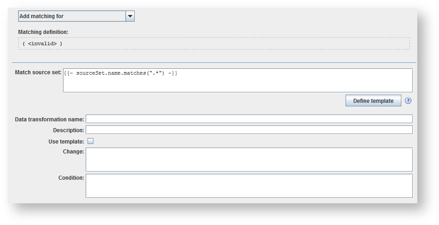Click the blank right side of the matching definition box
This screenshot has width=439, height=225.
click(272, 43)
